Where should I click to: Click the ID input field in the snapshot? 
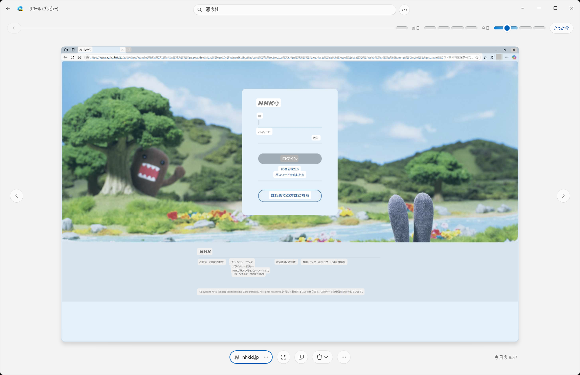290,123
